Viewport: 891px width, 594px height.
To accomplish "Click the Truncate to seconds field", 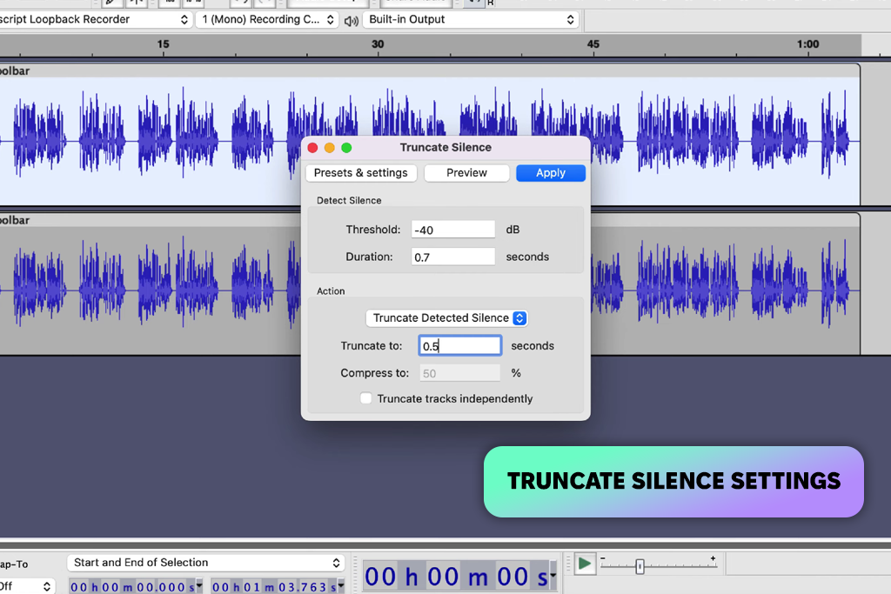I will click(459, 346).
